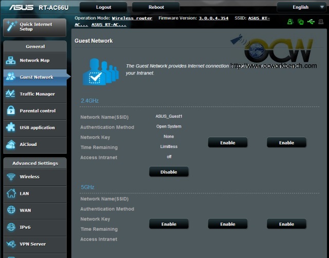The width and height of the screenshot is (329, 258).
Task: Click the LAN house icon
Action: tap(11, 193)
